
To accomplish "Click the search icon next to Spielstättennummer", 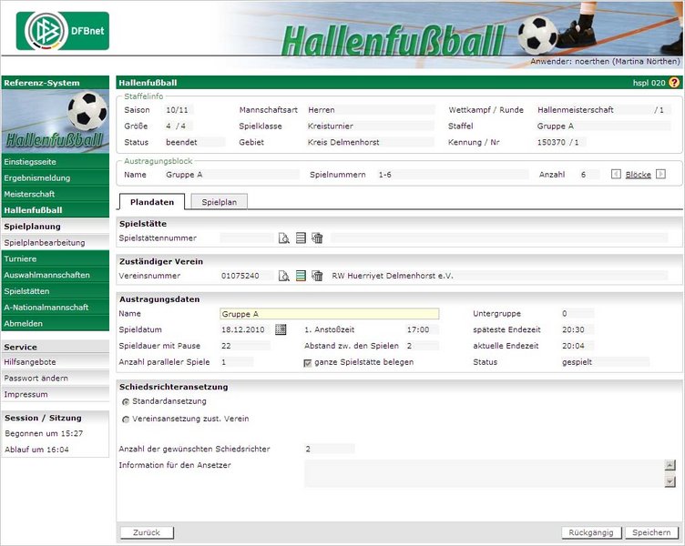I will coord(283,238).
